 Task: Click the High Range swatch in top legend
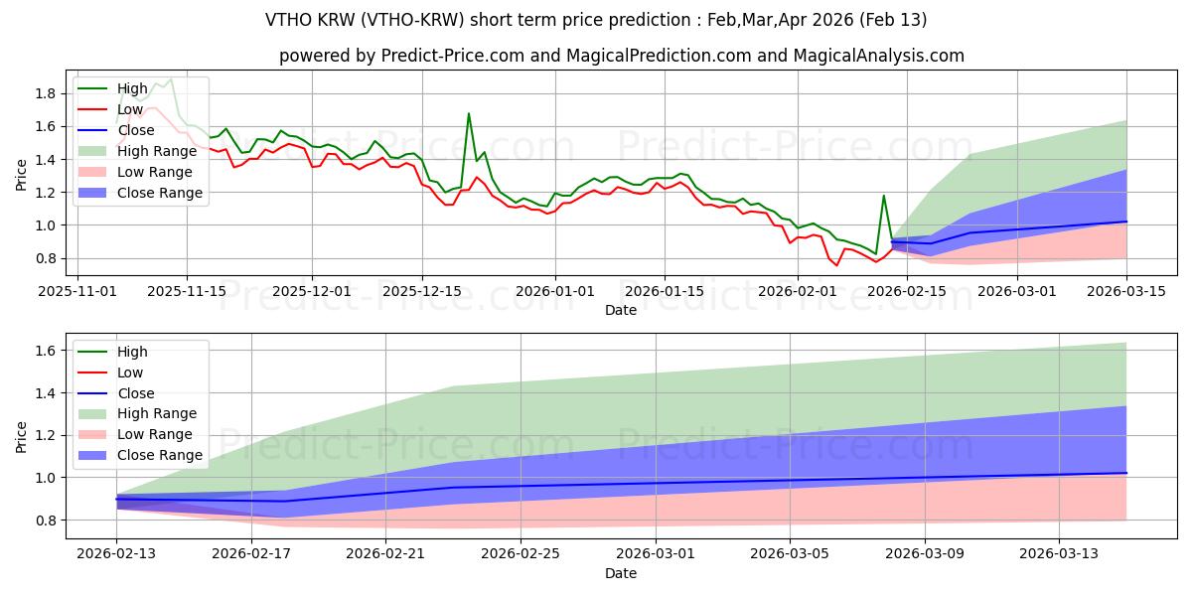(95, 151)
